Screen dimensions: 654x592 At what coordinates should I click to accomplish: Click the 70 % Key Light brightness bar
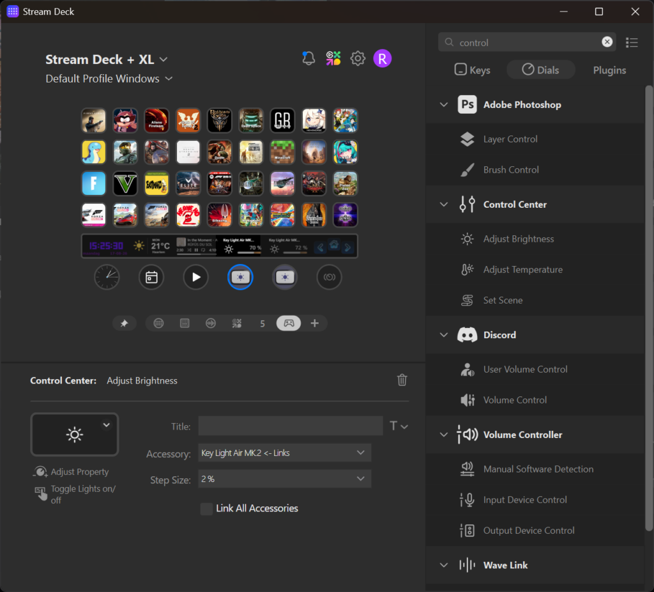click(x=249, y=253)
